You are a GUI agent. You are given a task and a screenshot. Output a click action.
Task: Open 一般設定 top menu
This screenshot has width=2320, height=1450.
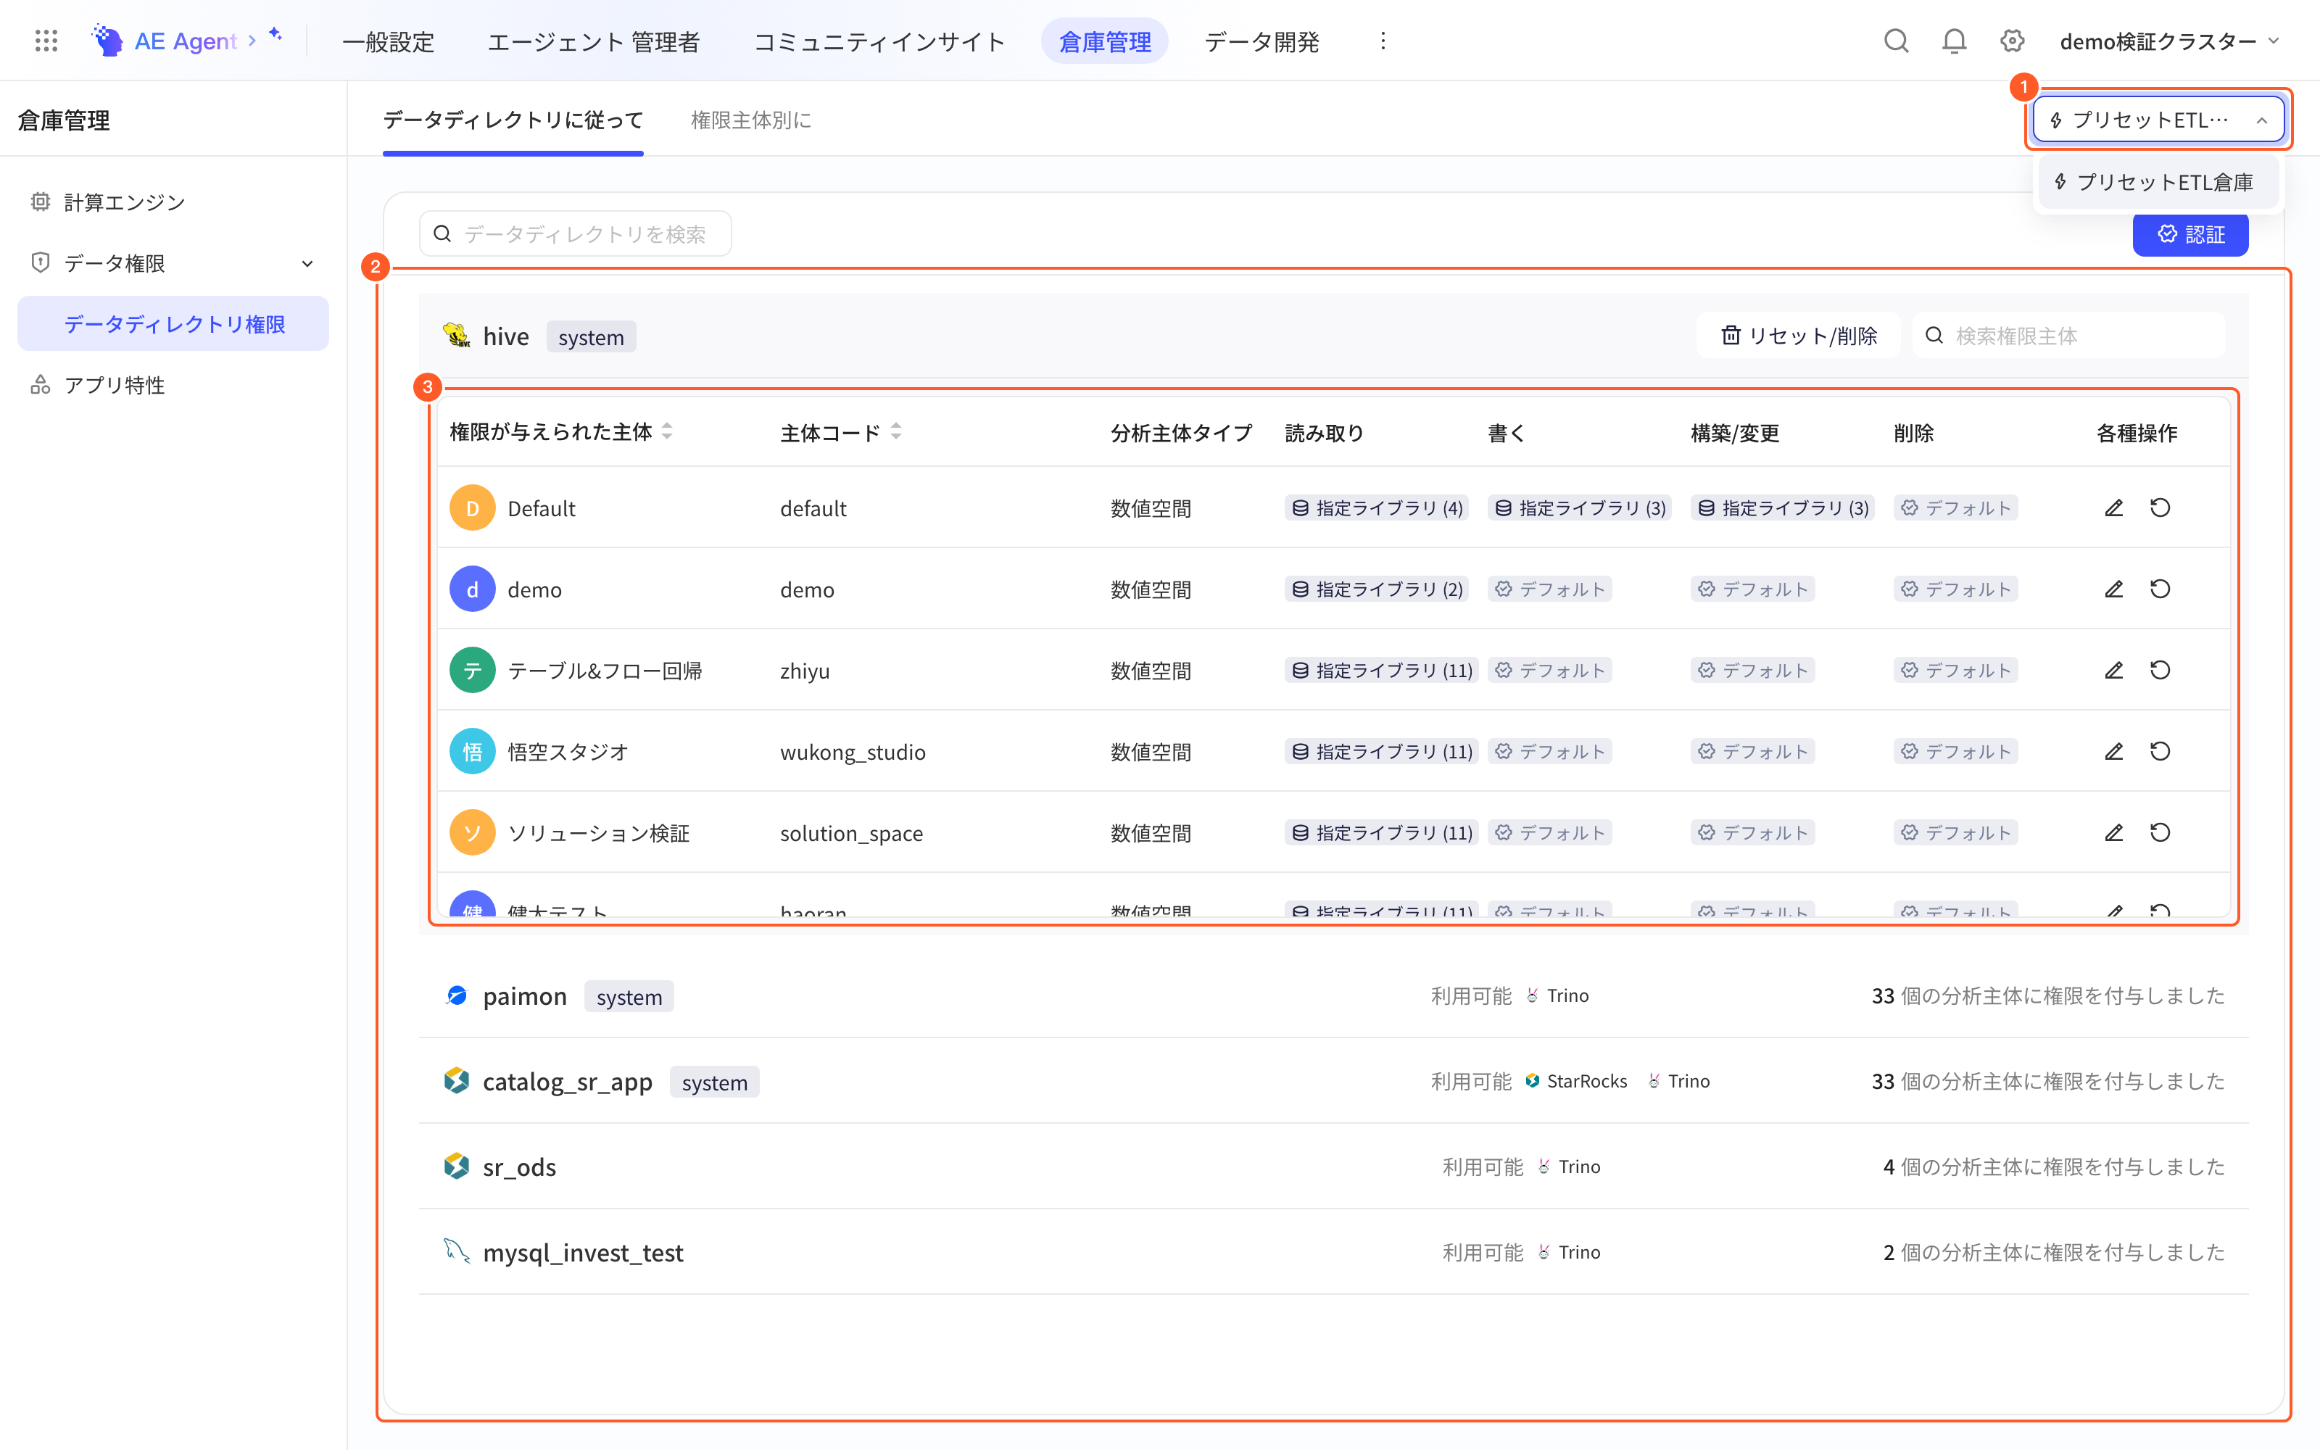click(x=389, y=41)
